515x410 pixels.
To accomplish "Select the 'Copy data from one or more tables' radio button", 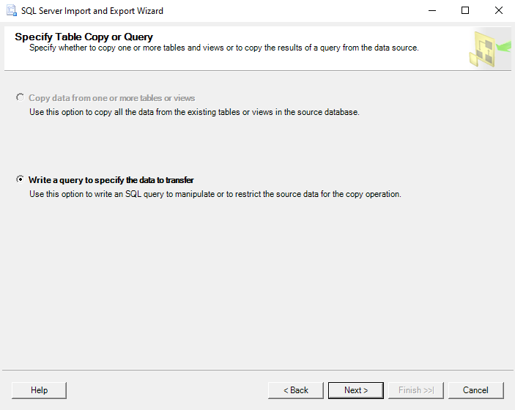I will [20, 97].
